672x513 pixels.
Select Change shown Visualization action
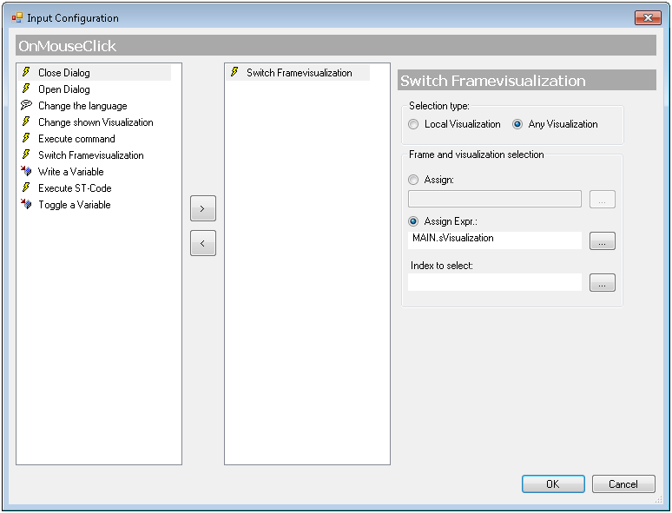pos(95,122)
